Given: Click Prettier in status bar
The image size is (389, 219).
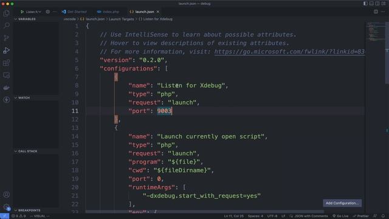Looking at the screenshot, I should coord(360,216).
